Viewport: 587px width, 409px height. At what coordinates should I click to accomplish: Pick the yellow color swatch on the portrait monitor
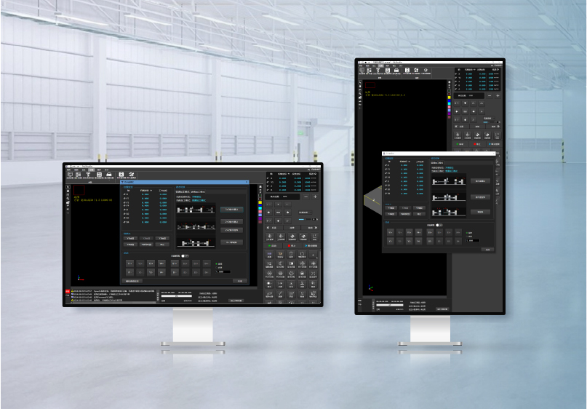click(x=450, y=98)
